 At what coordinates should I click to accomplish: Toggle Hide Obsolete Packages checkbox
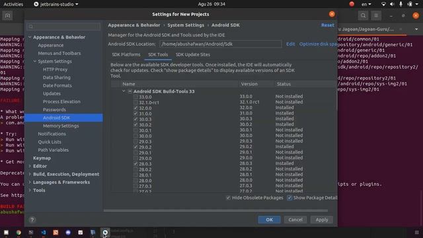click(x=228, y=198)
